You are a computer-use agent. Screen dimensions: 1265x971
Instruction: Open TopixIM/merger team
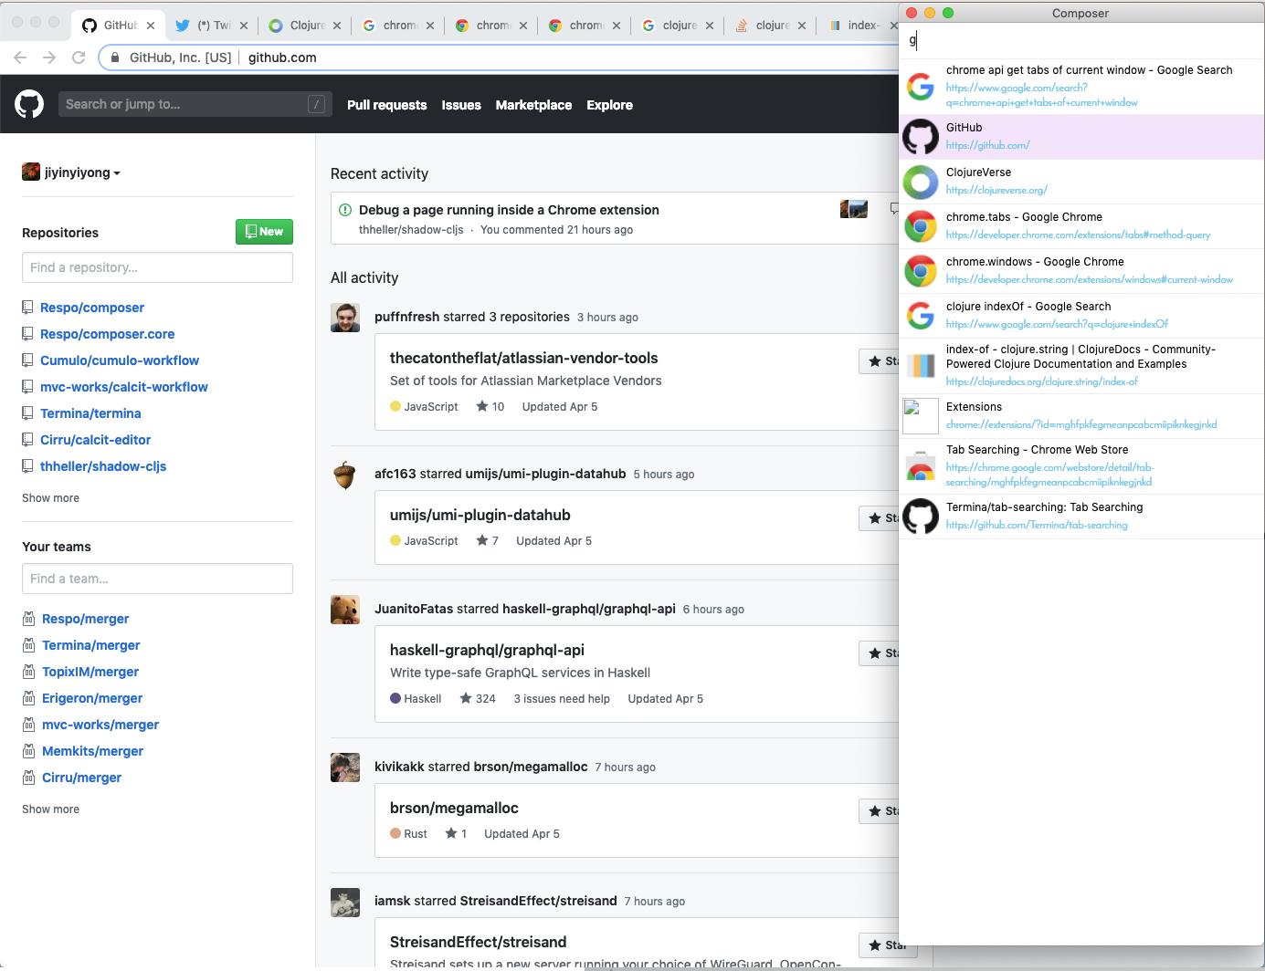(x=90, y=672)
